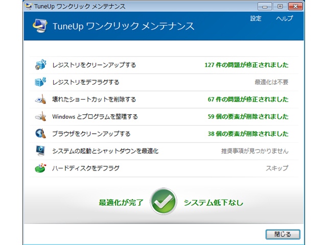Screen dimensions: 327x245
Task: Click the 127 件の問題が修正されました result
Action: [246, 65]
